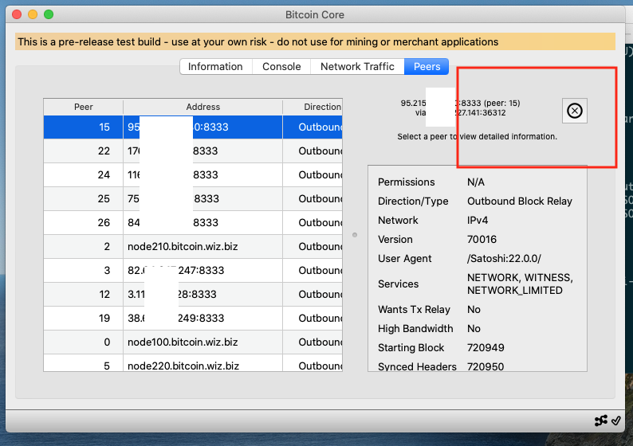The height and width of the screenshot is (446, 633).
Task: Select the Peers tab
Action: pos(427,67)
